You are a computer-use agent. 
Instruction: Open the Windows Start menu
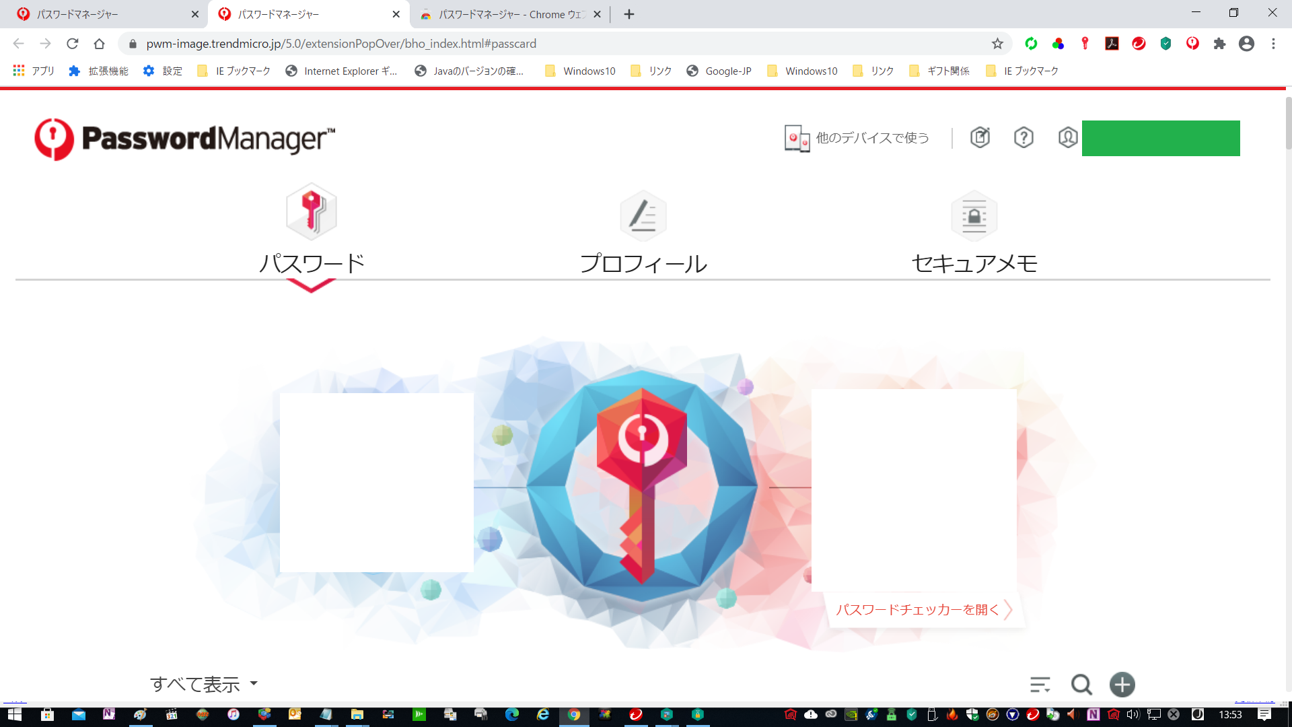[14, 714]
